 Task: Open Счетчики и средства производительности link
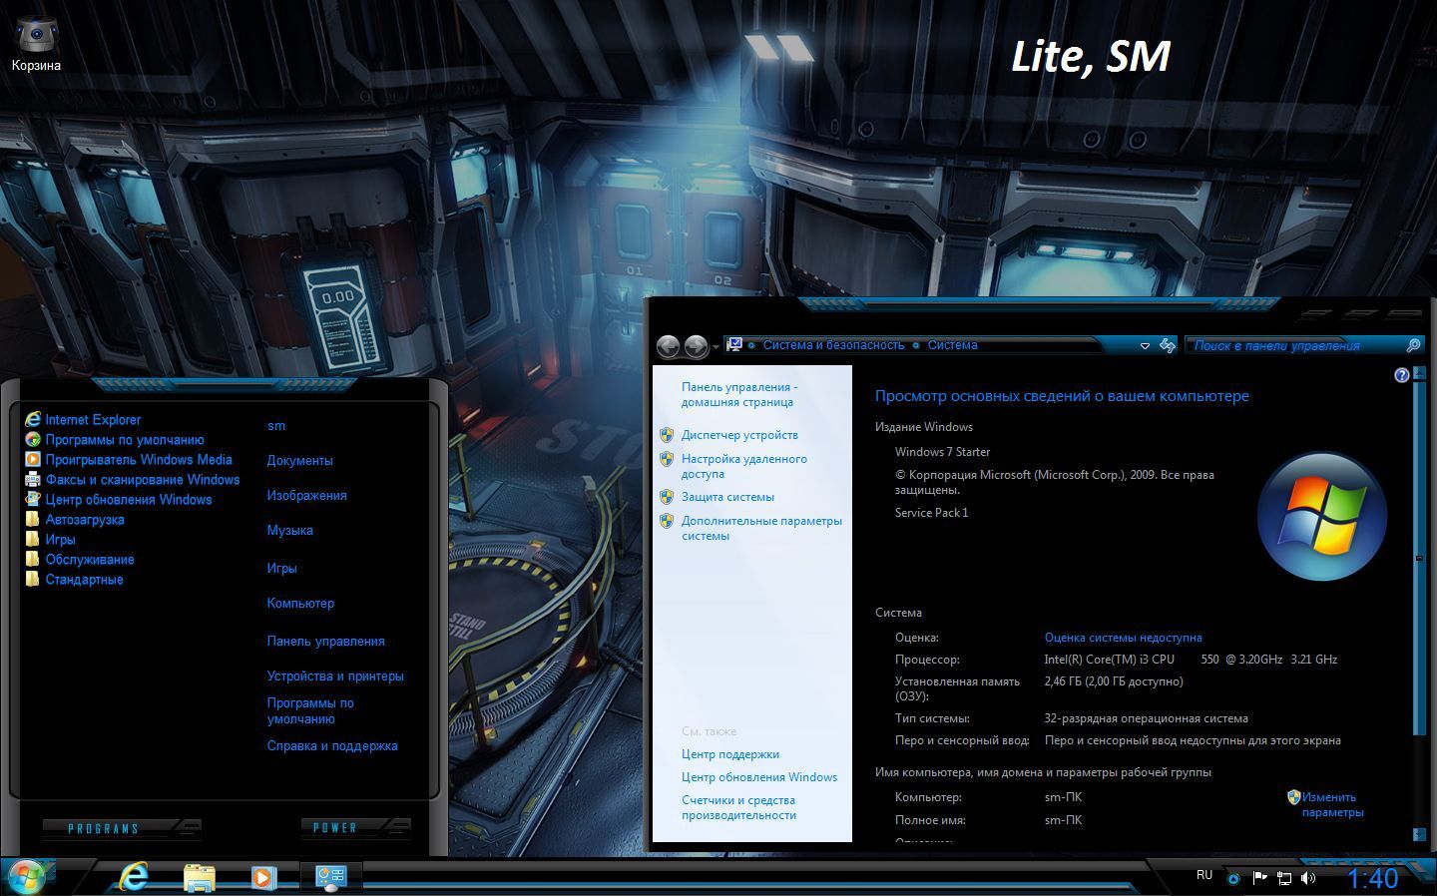pyautogui.click(x=738, y=807)
